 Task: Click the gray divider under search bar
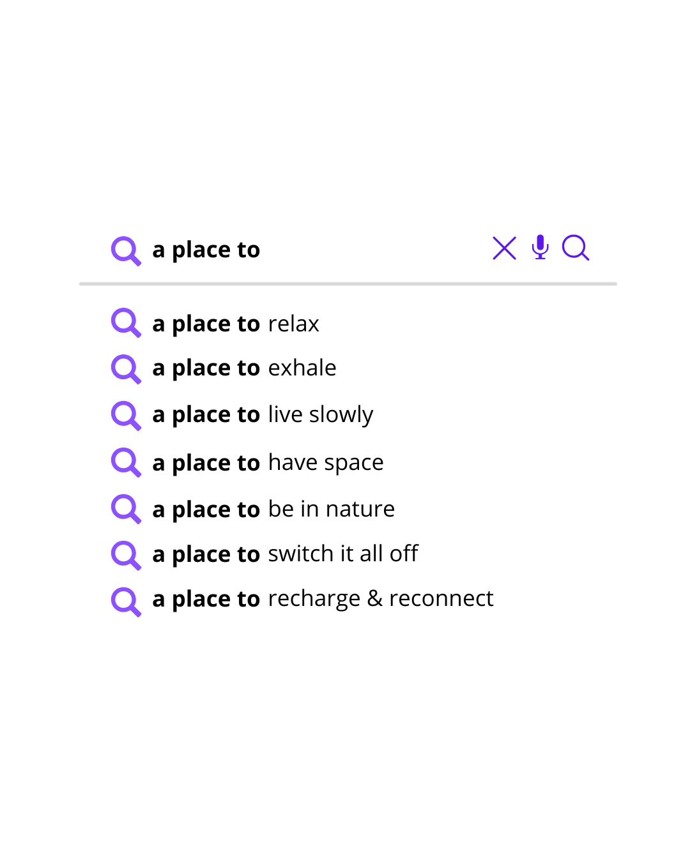[x=348, y=284]
